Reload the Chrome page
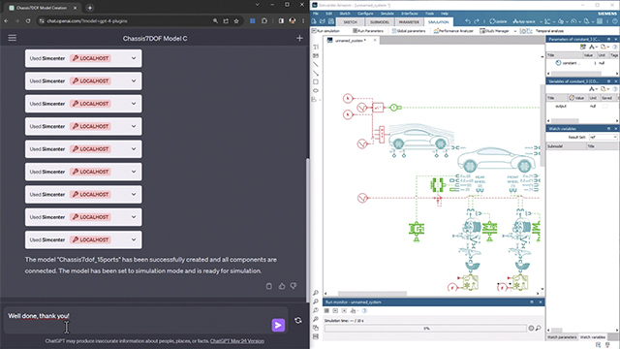Screen dimensions: 620x349 coord(28,21)
